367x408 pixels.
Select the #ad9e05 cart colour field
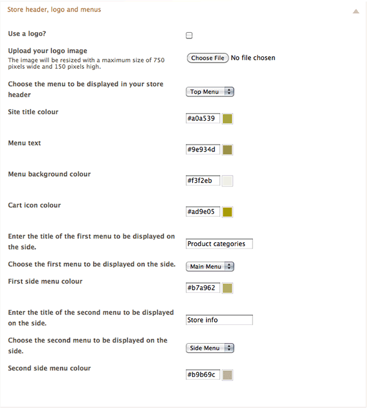pyautogui.click(x=203, y=212)
